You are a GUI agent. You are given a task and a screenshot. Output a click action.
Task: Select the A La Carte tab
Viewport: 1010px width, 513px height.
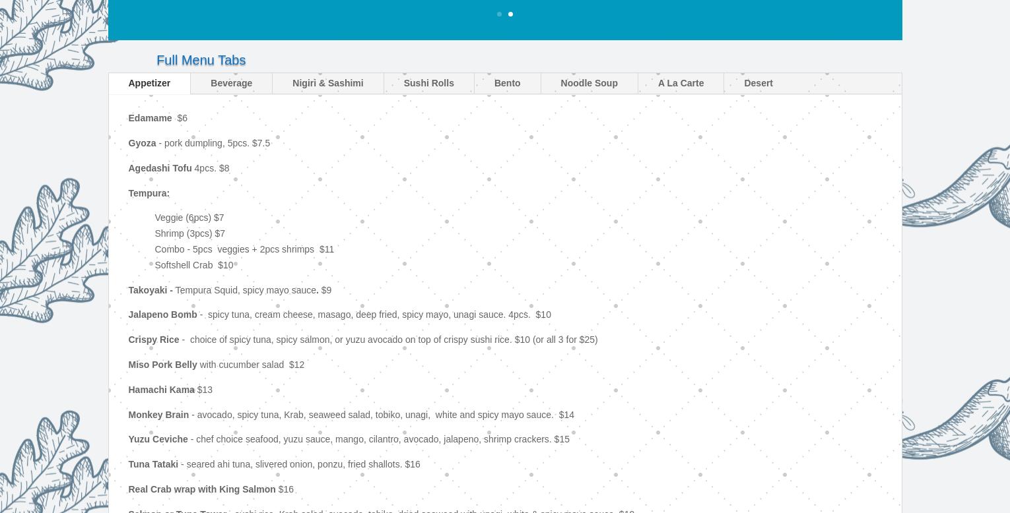[681, 83]
